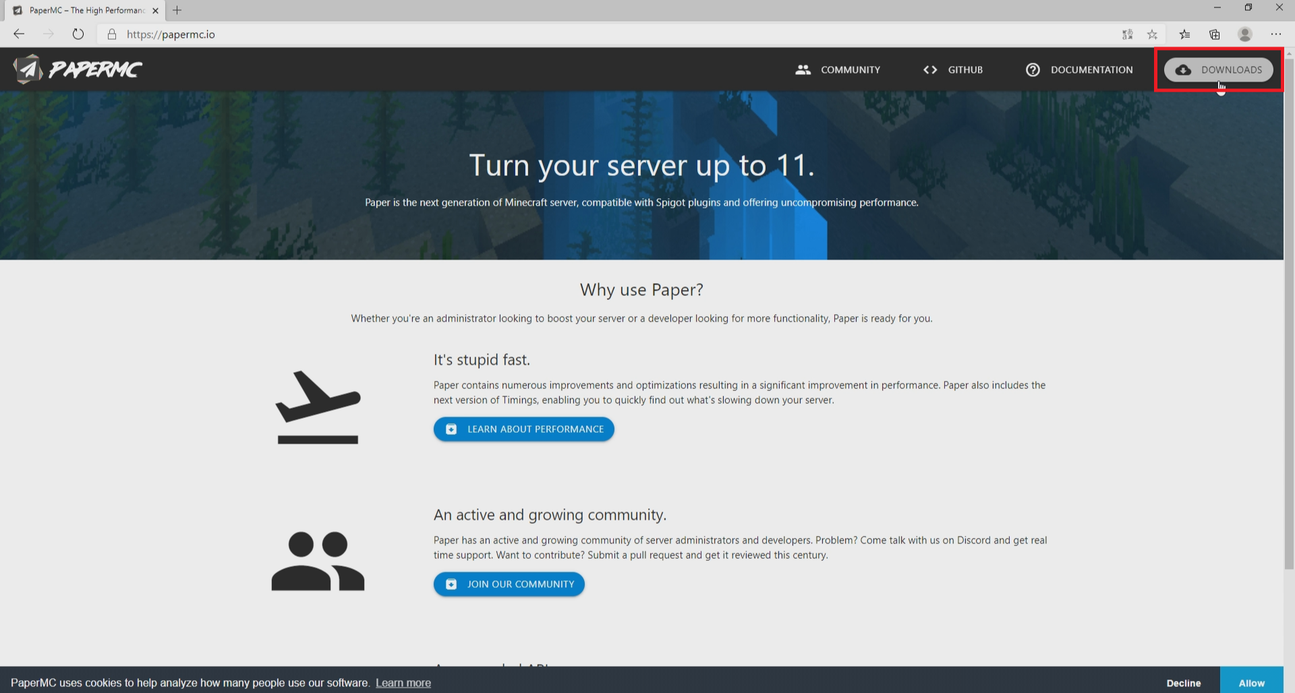Viewport: 1295px width, 693px height.
Task: Close the PaperMC browser tab
Action: tap(156, 11)
